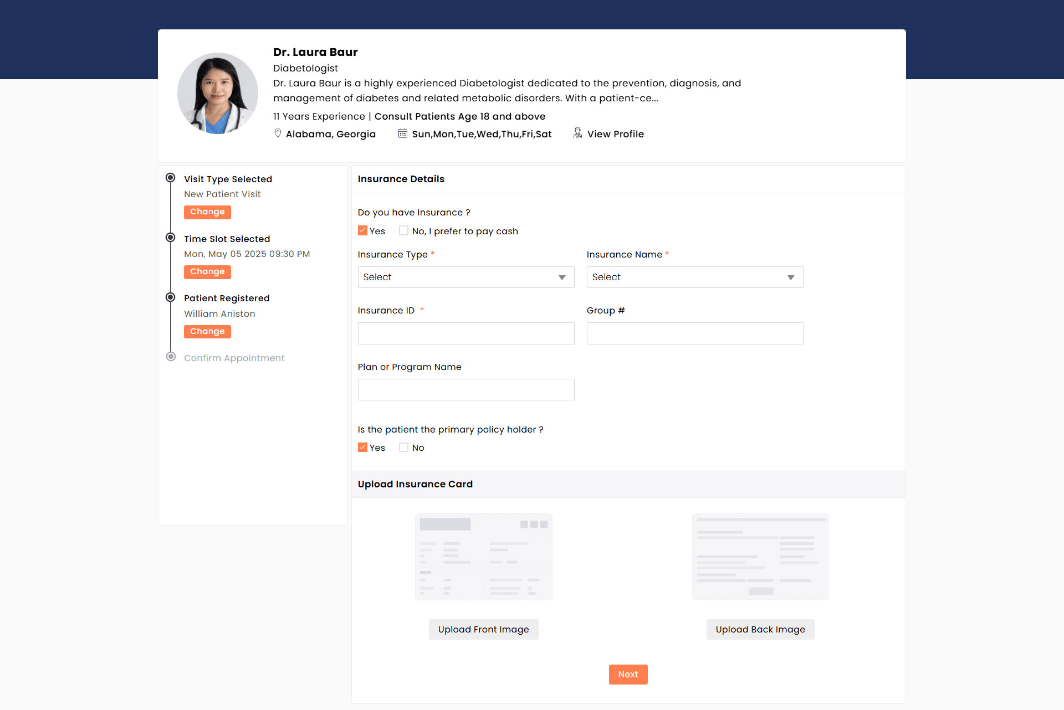Click Upload Back Image

pos(760,629)
